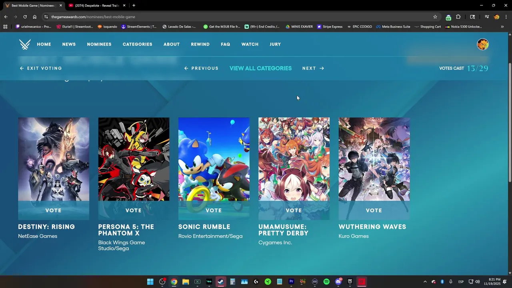This screenshot has width=512, height=288.
Task: Click Destiny: Rising cover art
Action: (x=54, y=159)
